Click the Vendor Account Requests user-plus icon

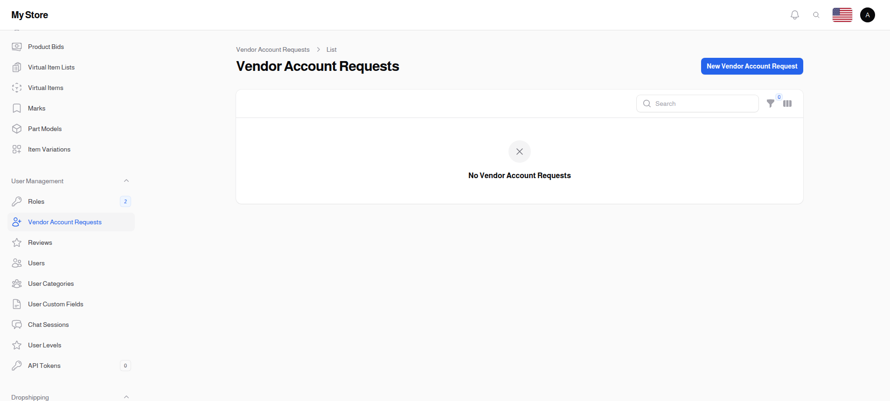tap(17, 222)
